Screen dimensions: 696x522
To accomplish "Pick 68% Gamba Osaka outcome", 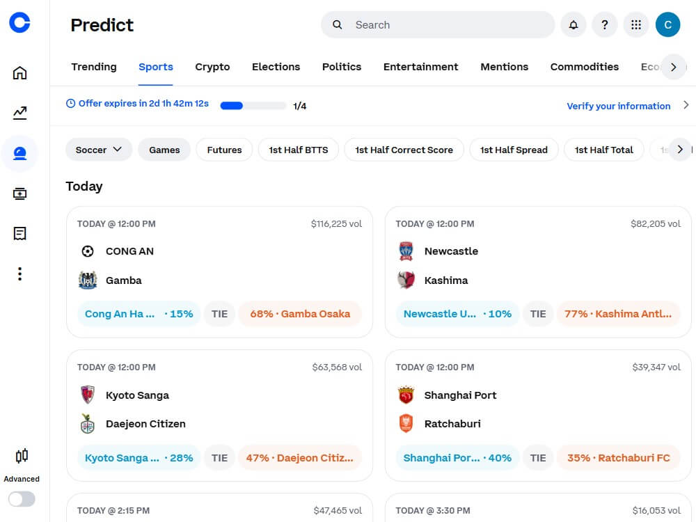I will [x=300, y=314].
